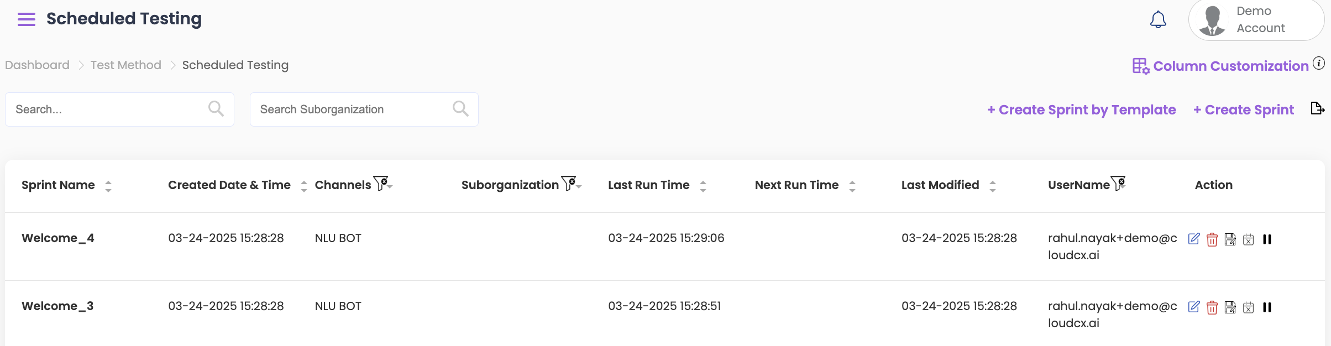Open the Channels column filter
Viewport: 1331px width, 346px height.
(x=382, y=184)
